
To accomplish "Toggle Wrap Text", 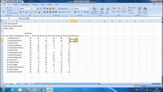I will click(63, 9).
